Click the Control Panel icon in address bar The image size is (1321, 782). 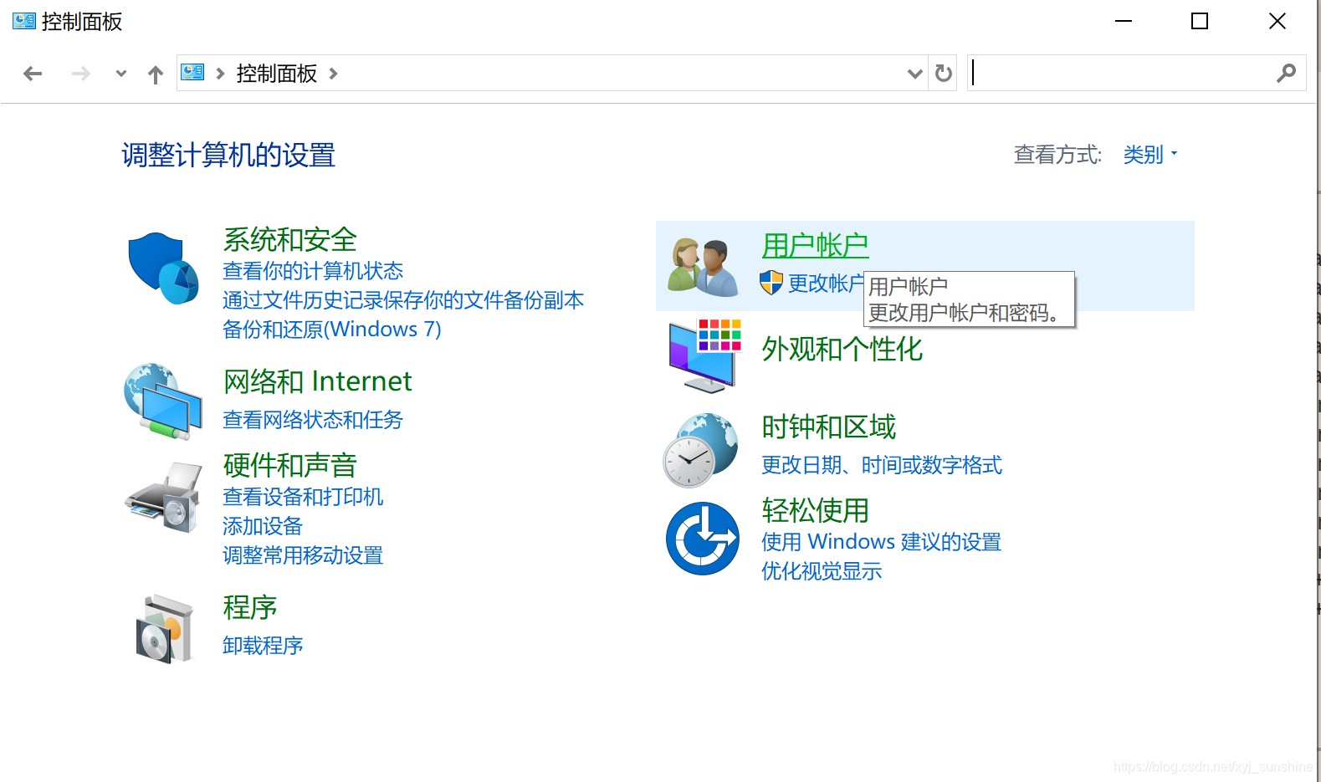click(x=192, y=73)
